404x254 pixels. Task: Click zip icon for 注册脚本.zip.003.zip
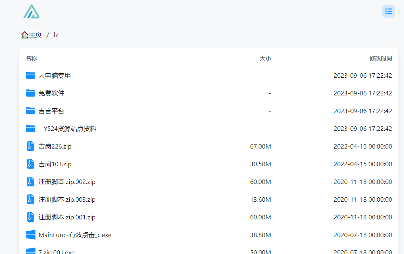[x=31, y=199]
